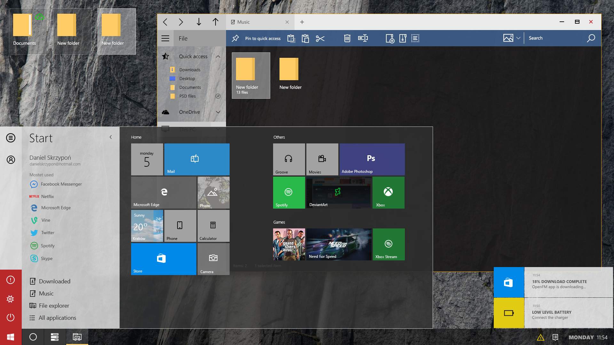614x345 pixels.
Task: Click the trash delete icon in toolbar
Action: tap(347, 38)
